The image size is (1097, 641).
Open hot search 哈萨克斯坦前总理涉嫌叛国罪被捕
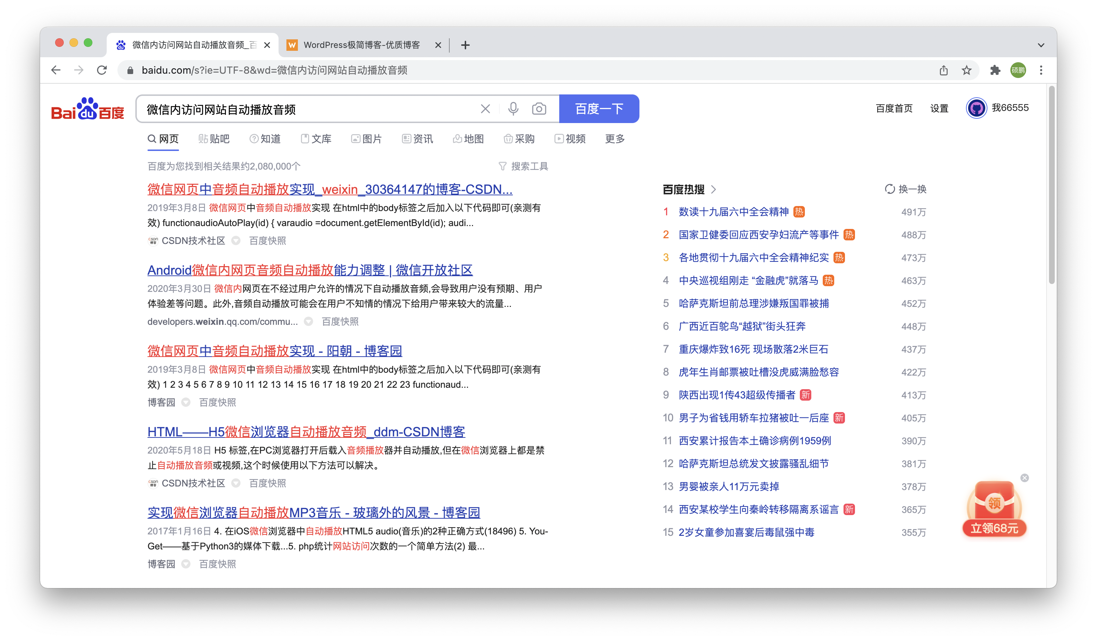[x=754, y=304]
